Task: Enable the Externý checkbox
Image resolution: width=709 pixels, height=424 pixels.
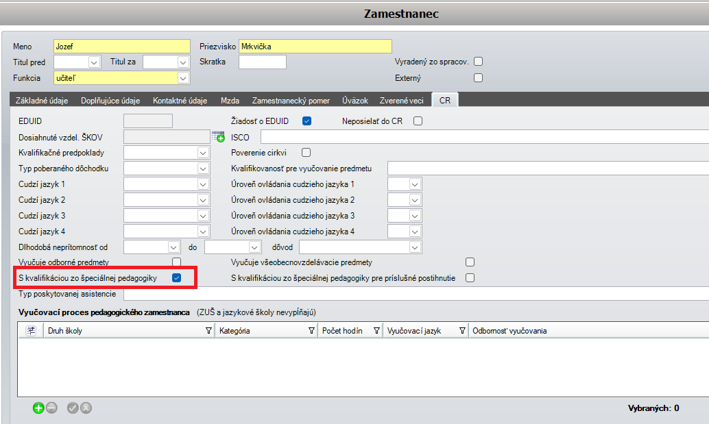Action: coord(479,78)
